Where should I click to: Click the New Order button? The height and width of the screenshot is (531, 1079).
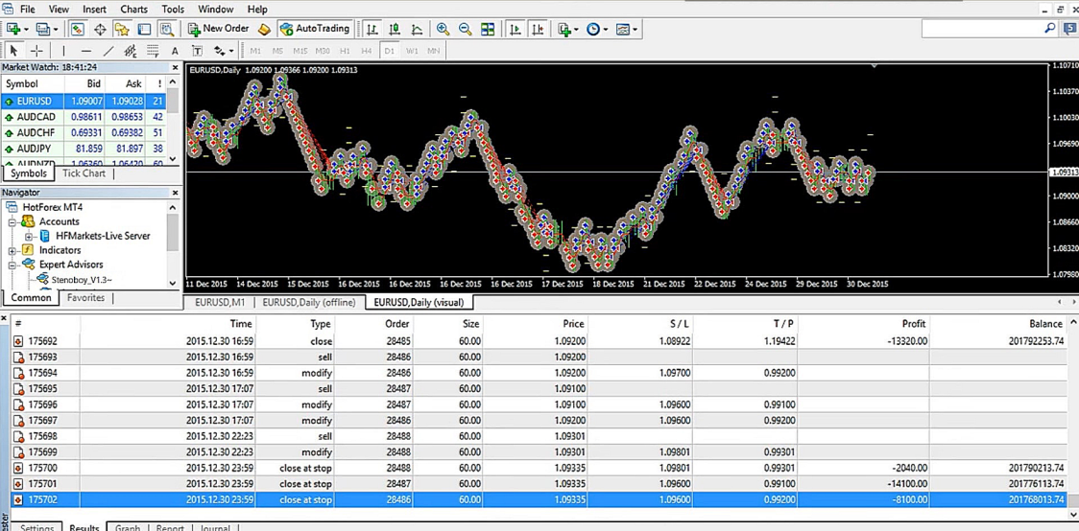pos(218,30)
